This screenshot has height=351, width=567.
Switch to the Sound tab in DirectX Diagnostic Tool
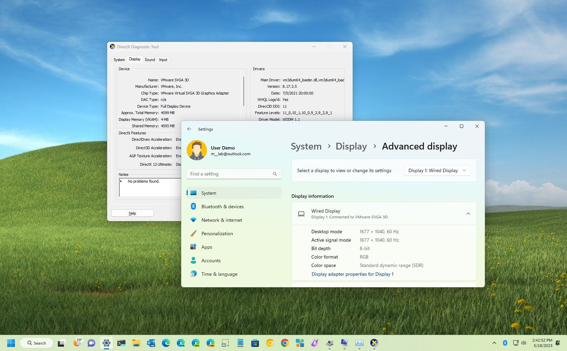pyautogui.click(x=150, y=59)
